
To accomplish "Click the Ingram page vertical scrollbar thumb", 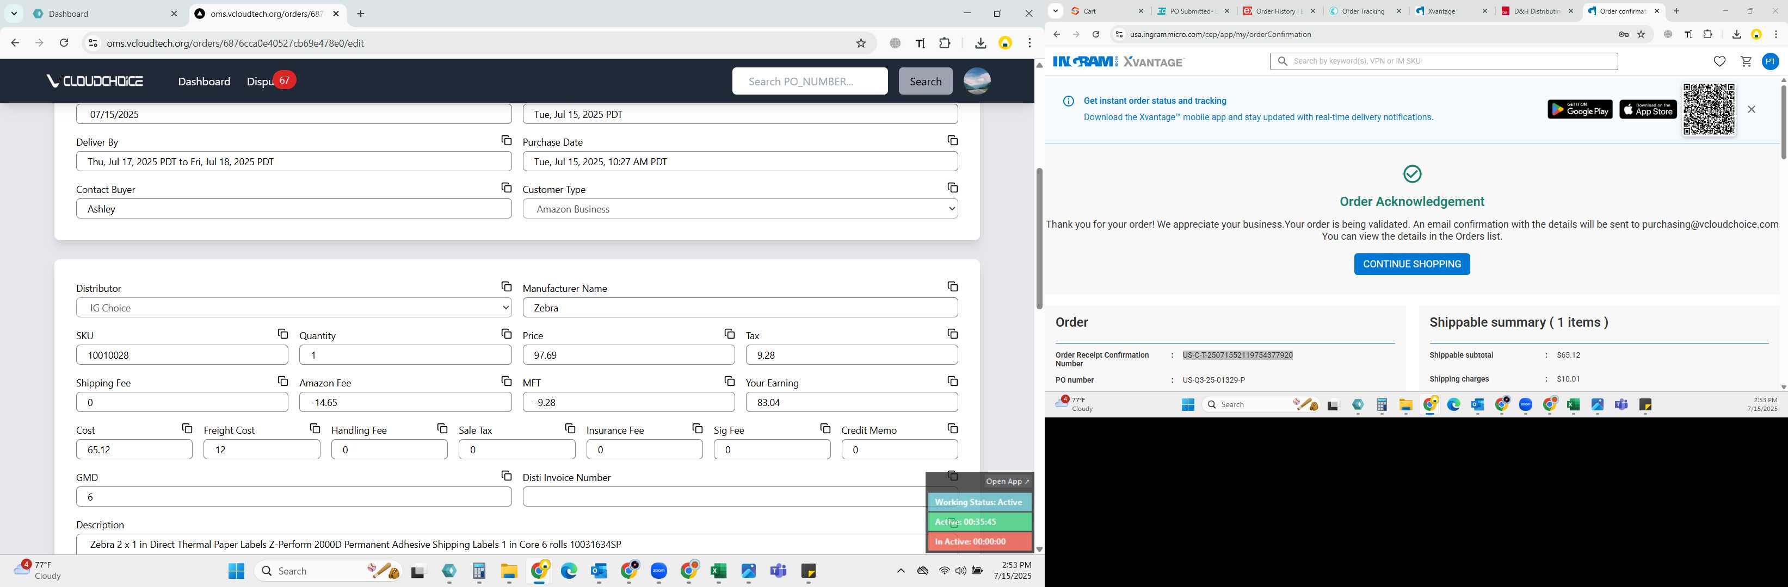I will pos(1783,121).
